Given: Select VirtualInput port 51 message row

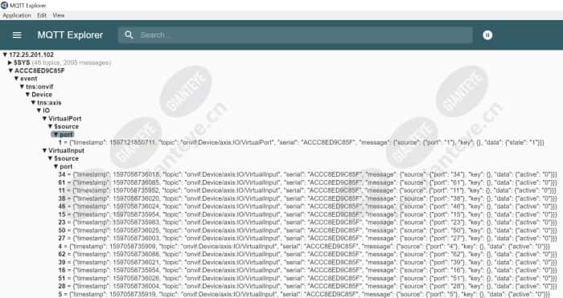Looking at the screenshot, I should point(308,278).
